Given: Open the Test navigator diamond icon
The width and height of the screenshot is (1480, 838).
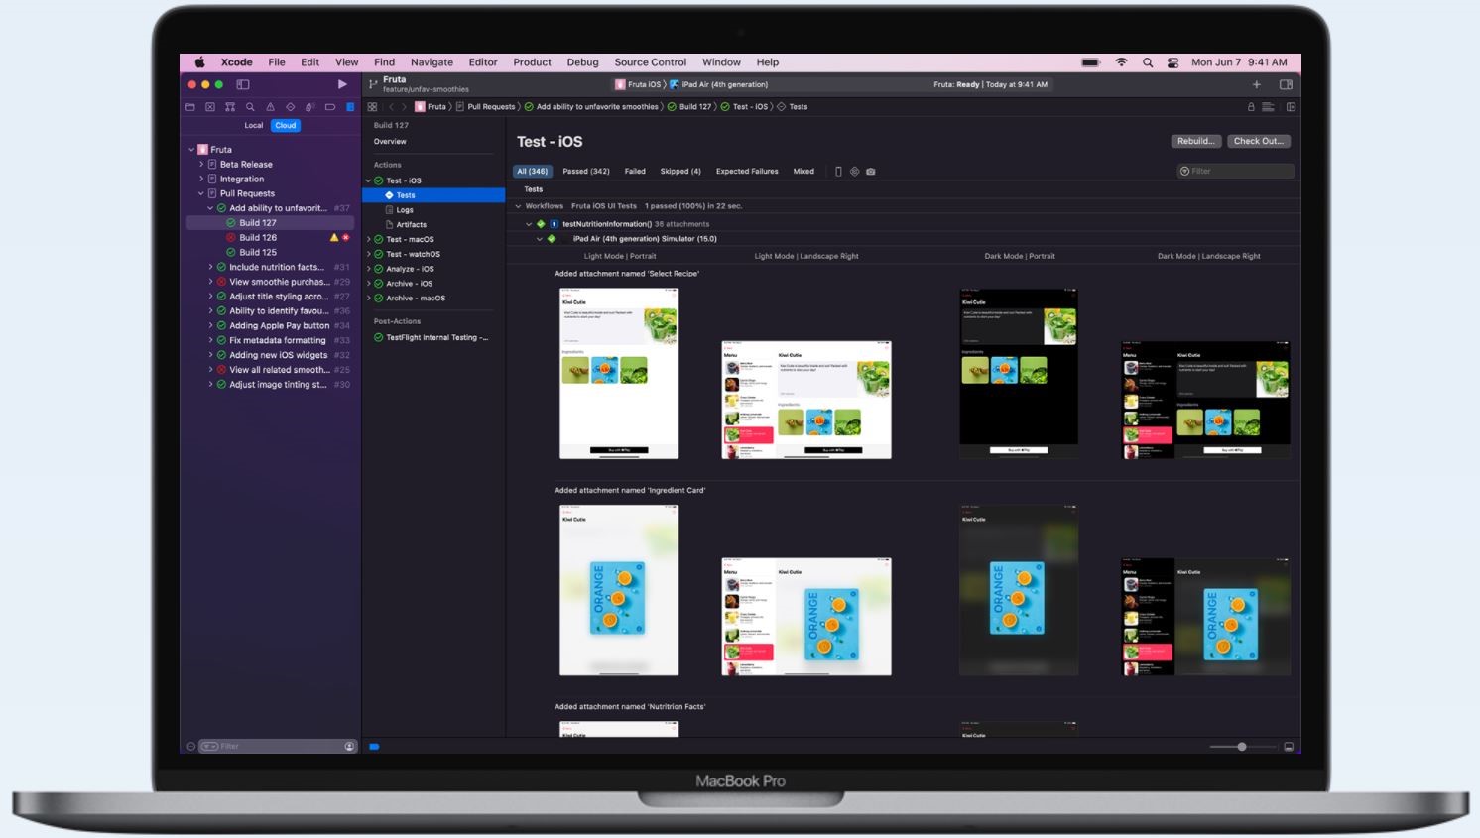Looking at the screenshot, I should tap(290, 107).
